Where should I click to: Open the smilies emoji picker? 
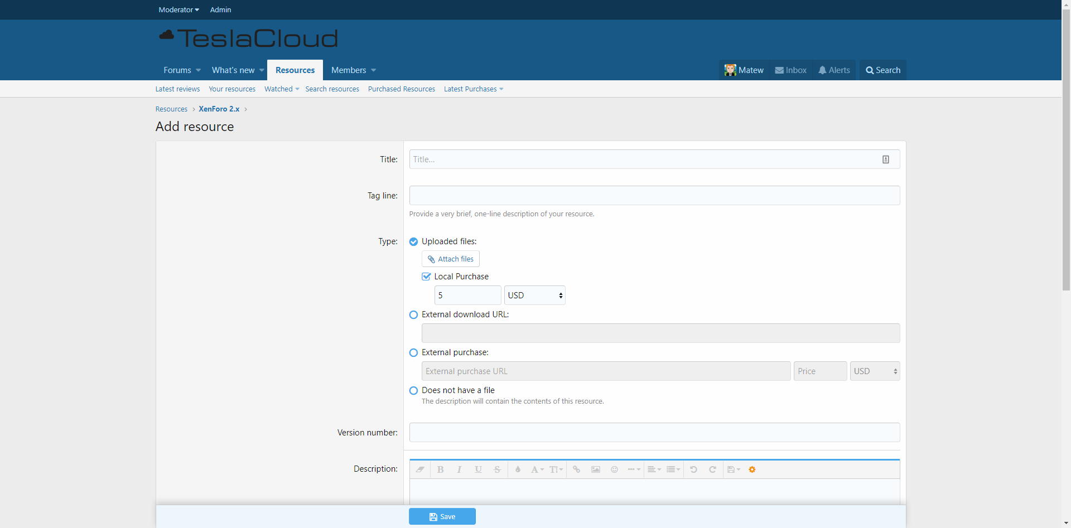pyautogui.click(x=614, y=469)
